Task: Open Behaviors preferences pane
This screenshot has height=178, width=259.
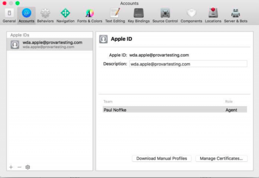Action: (x=45, y=15)
